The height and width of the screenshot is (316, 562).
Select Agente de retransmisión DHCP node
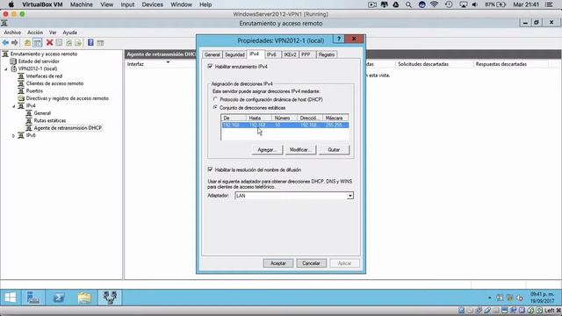[68, 128]
